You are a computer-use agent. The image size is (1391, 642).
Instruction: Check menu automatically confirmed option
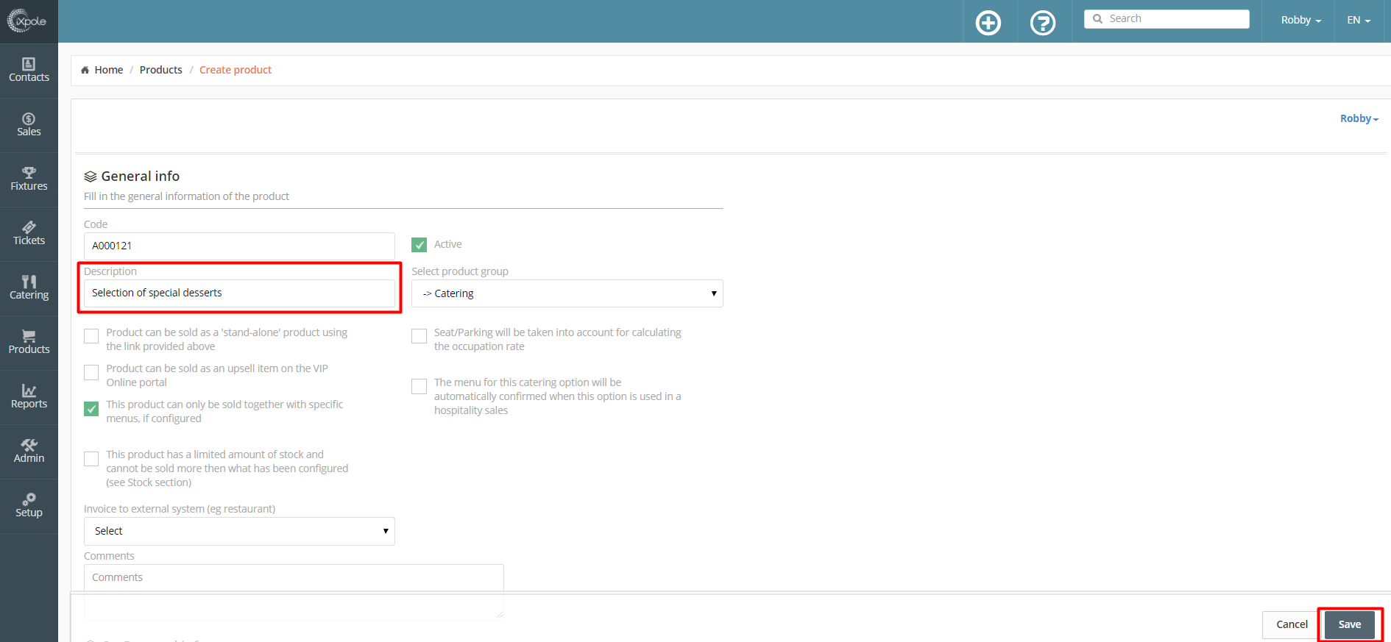[419, 386]
